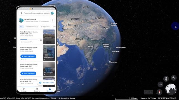
Task: Click the Казахстан label on the globe
Action: coord(75,19)
